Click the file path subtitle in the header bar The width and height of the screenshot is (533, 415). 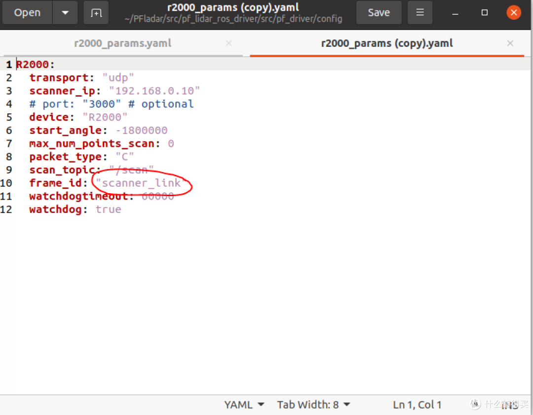click(x=233, y=19)
